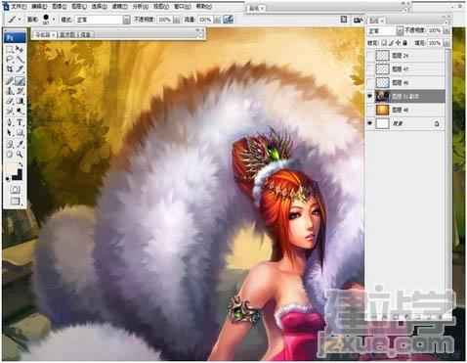Hide the selected 图层 31 副本 layer eye
Screen dimensions: 467x363
[369, 96]
